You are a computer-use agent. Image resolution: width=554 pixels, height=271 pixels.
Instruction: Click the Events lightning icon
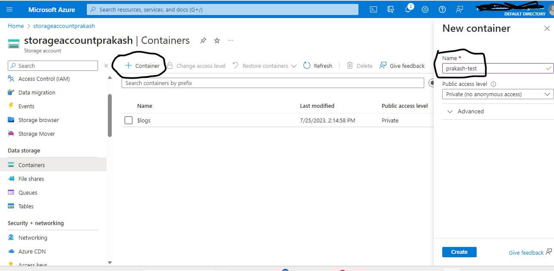(x=11, y=106)
